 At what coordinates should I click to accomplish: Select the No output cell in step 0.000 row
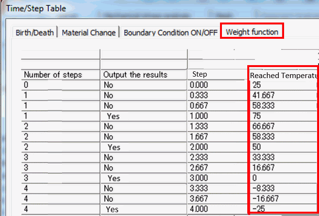coord(109,85)
